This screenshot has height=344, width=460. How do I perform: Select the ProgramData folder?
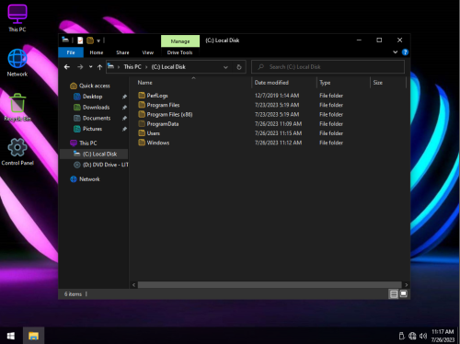tap(163, 124)
